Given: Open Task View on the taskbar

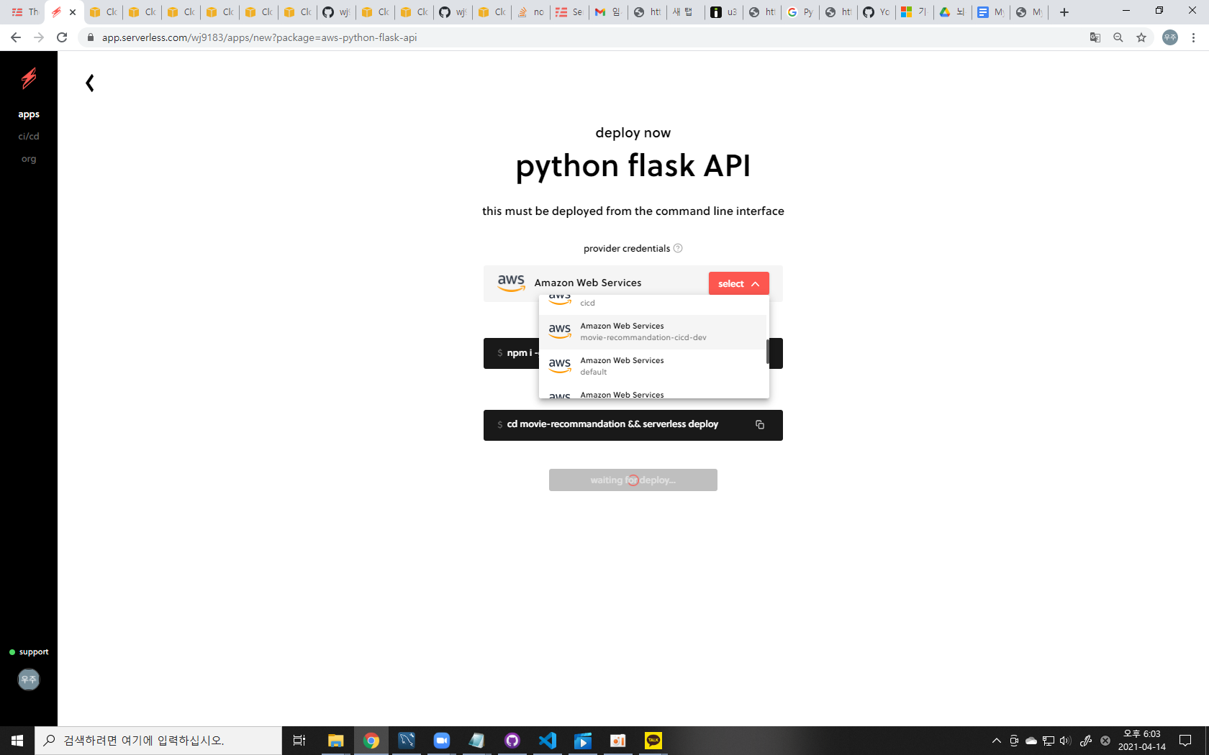Looking at the screenshot, I should (299, 741).
